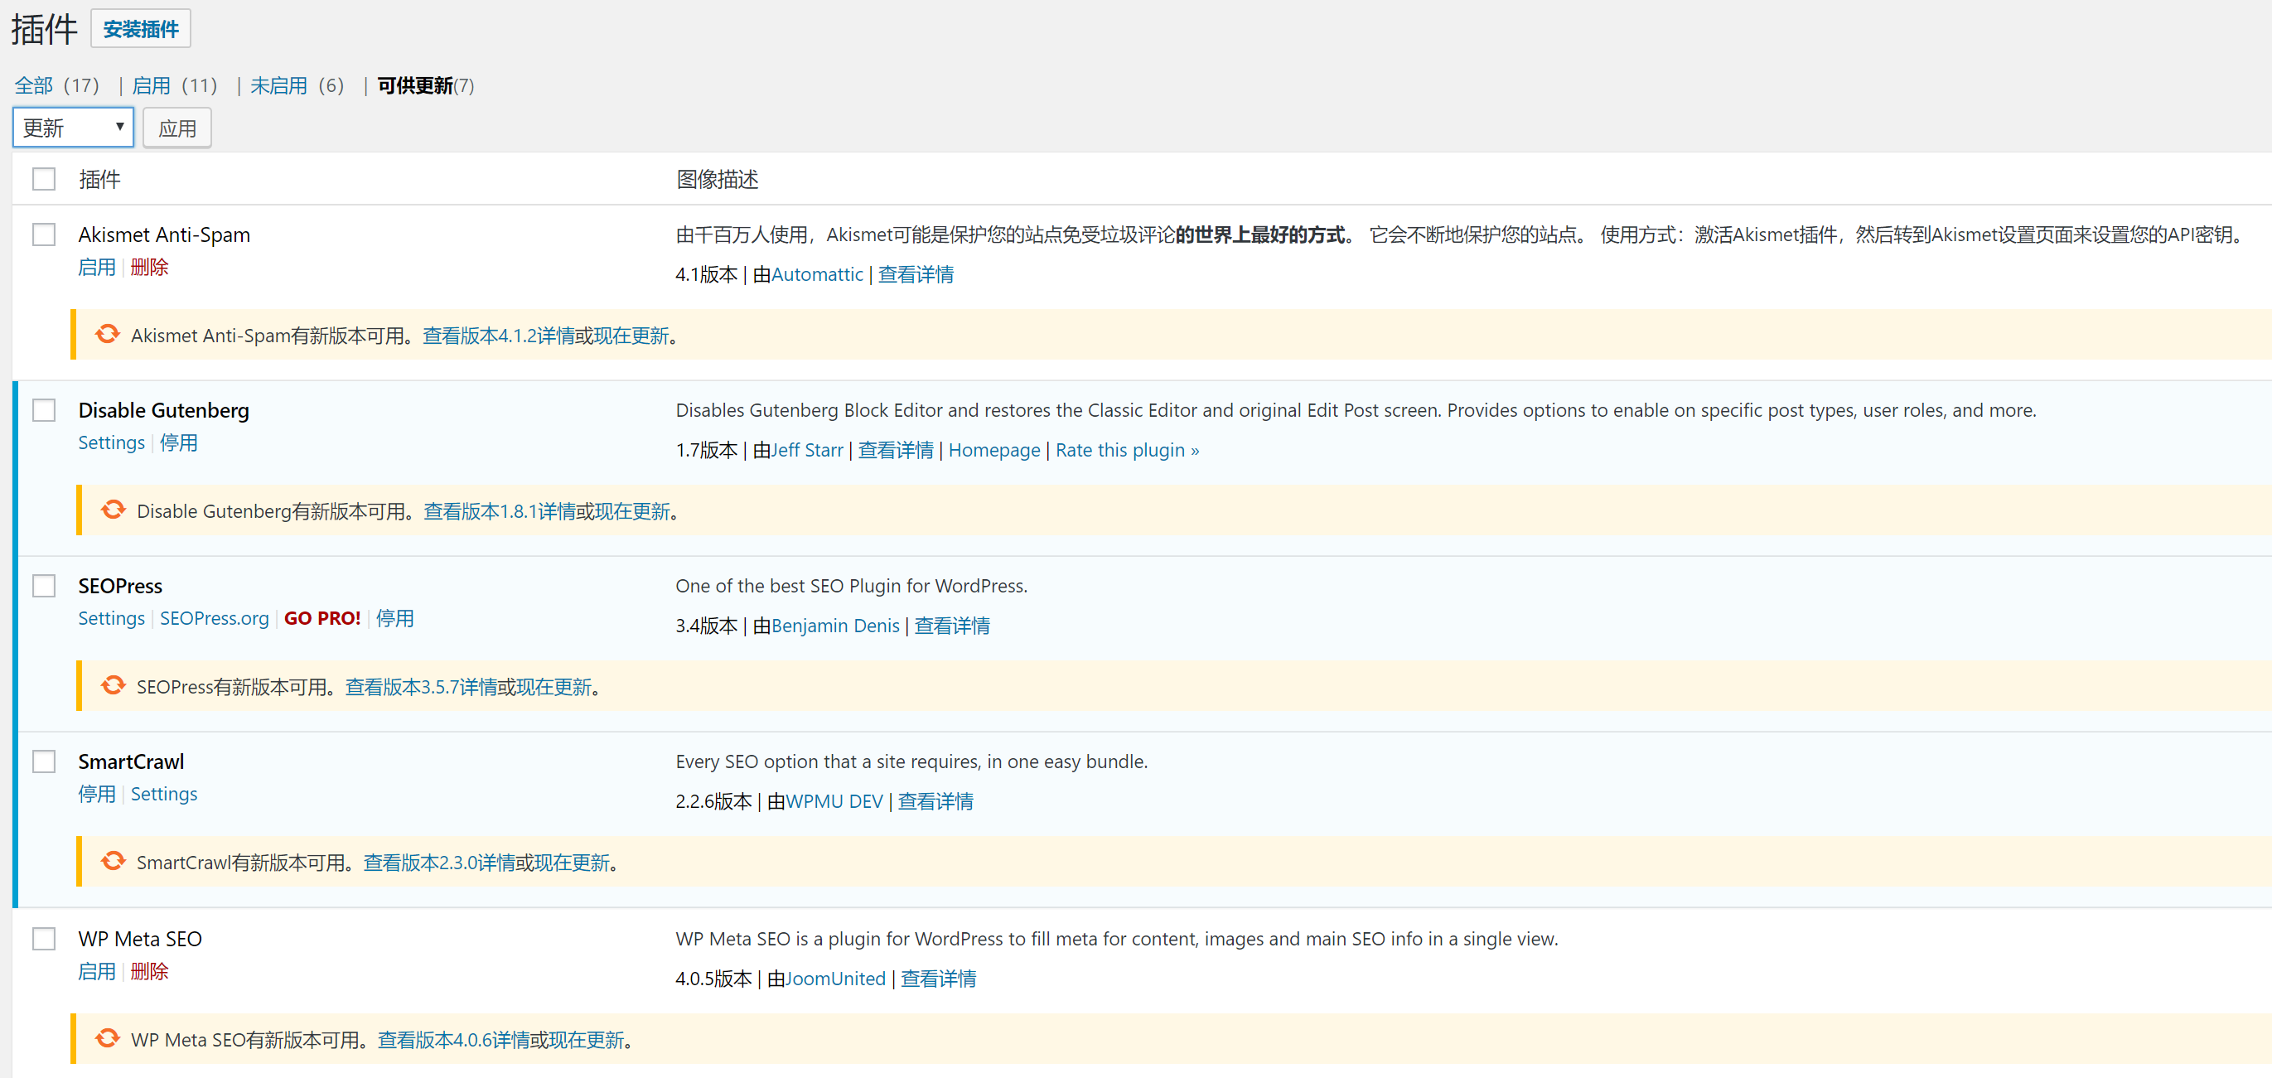Click the GO PRO! link for SEOPress
Screen dimensions: 2272x1078
pos(323,617)
